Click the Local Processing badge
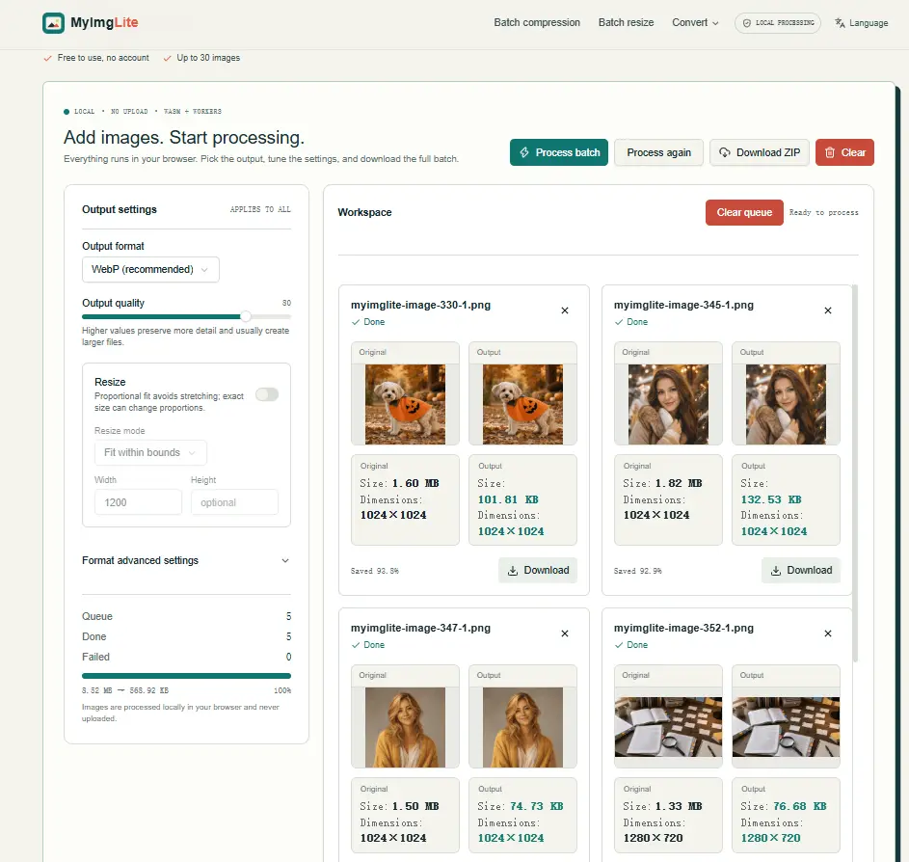The image size is (909, 862). click(778, 23)
